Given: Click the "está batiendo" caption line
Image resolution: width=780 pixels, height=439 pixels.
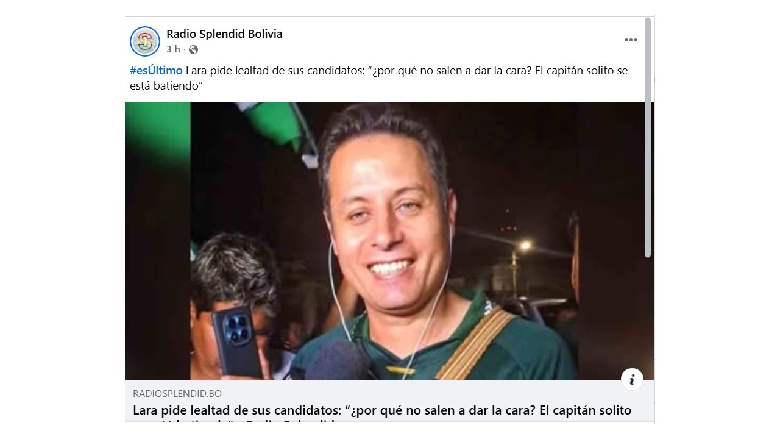Looking at the screenshot, I should tap(166, 86).
